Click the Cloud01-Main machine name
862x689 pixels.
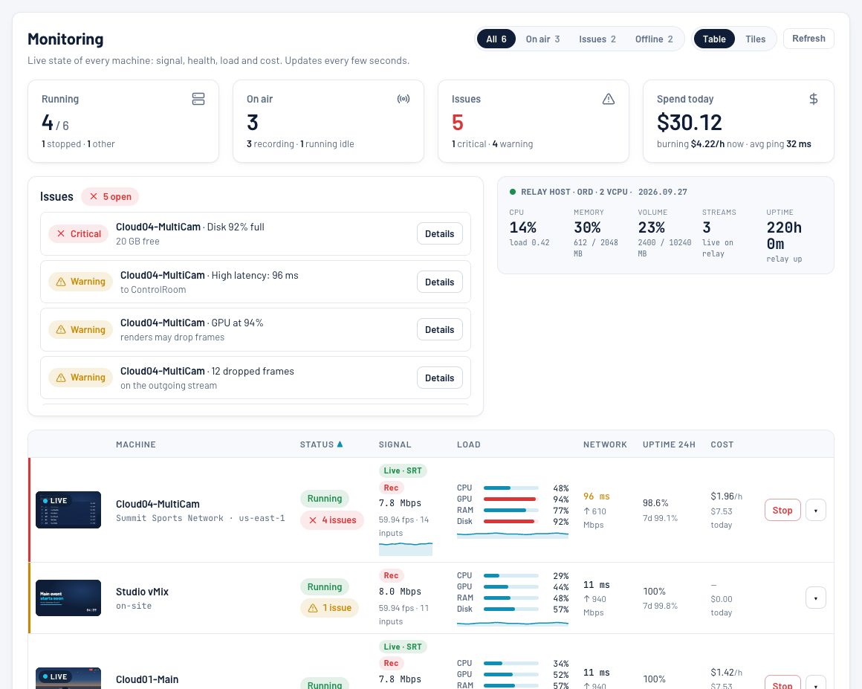pos(147,679)
